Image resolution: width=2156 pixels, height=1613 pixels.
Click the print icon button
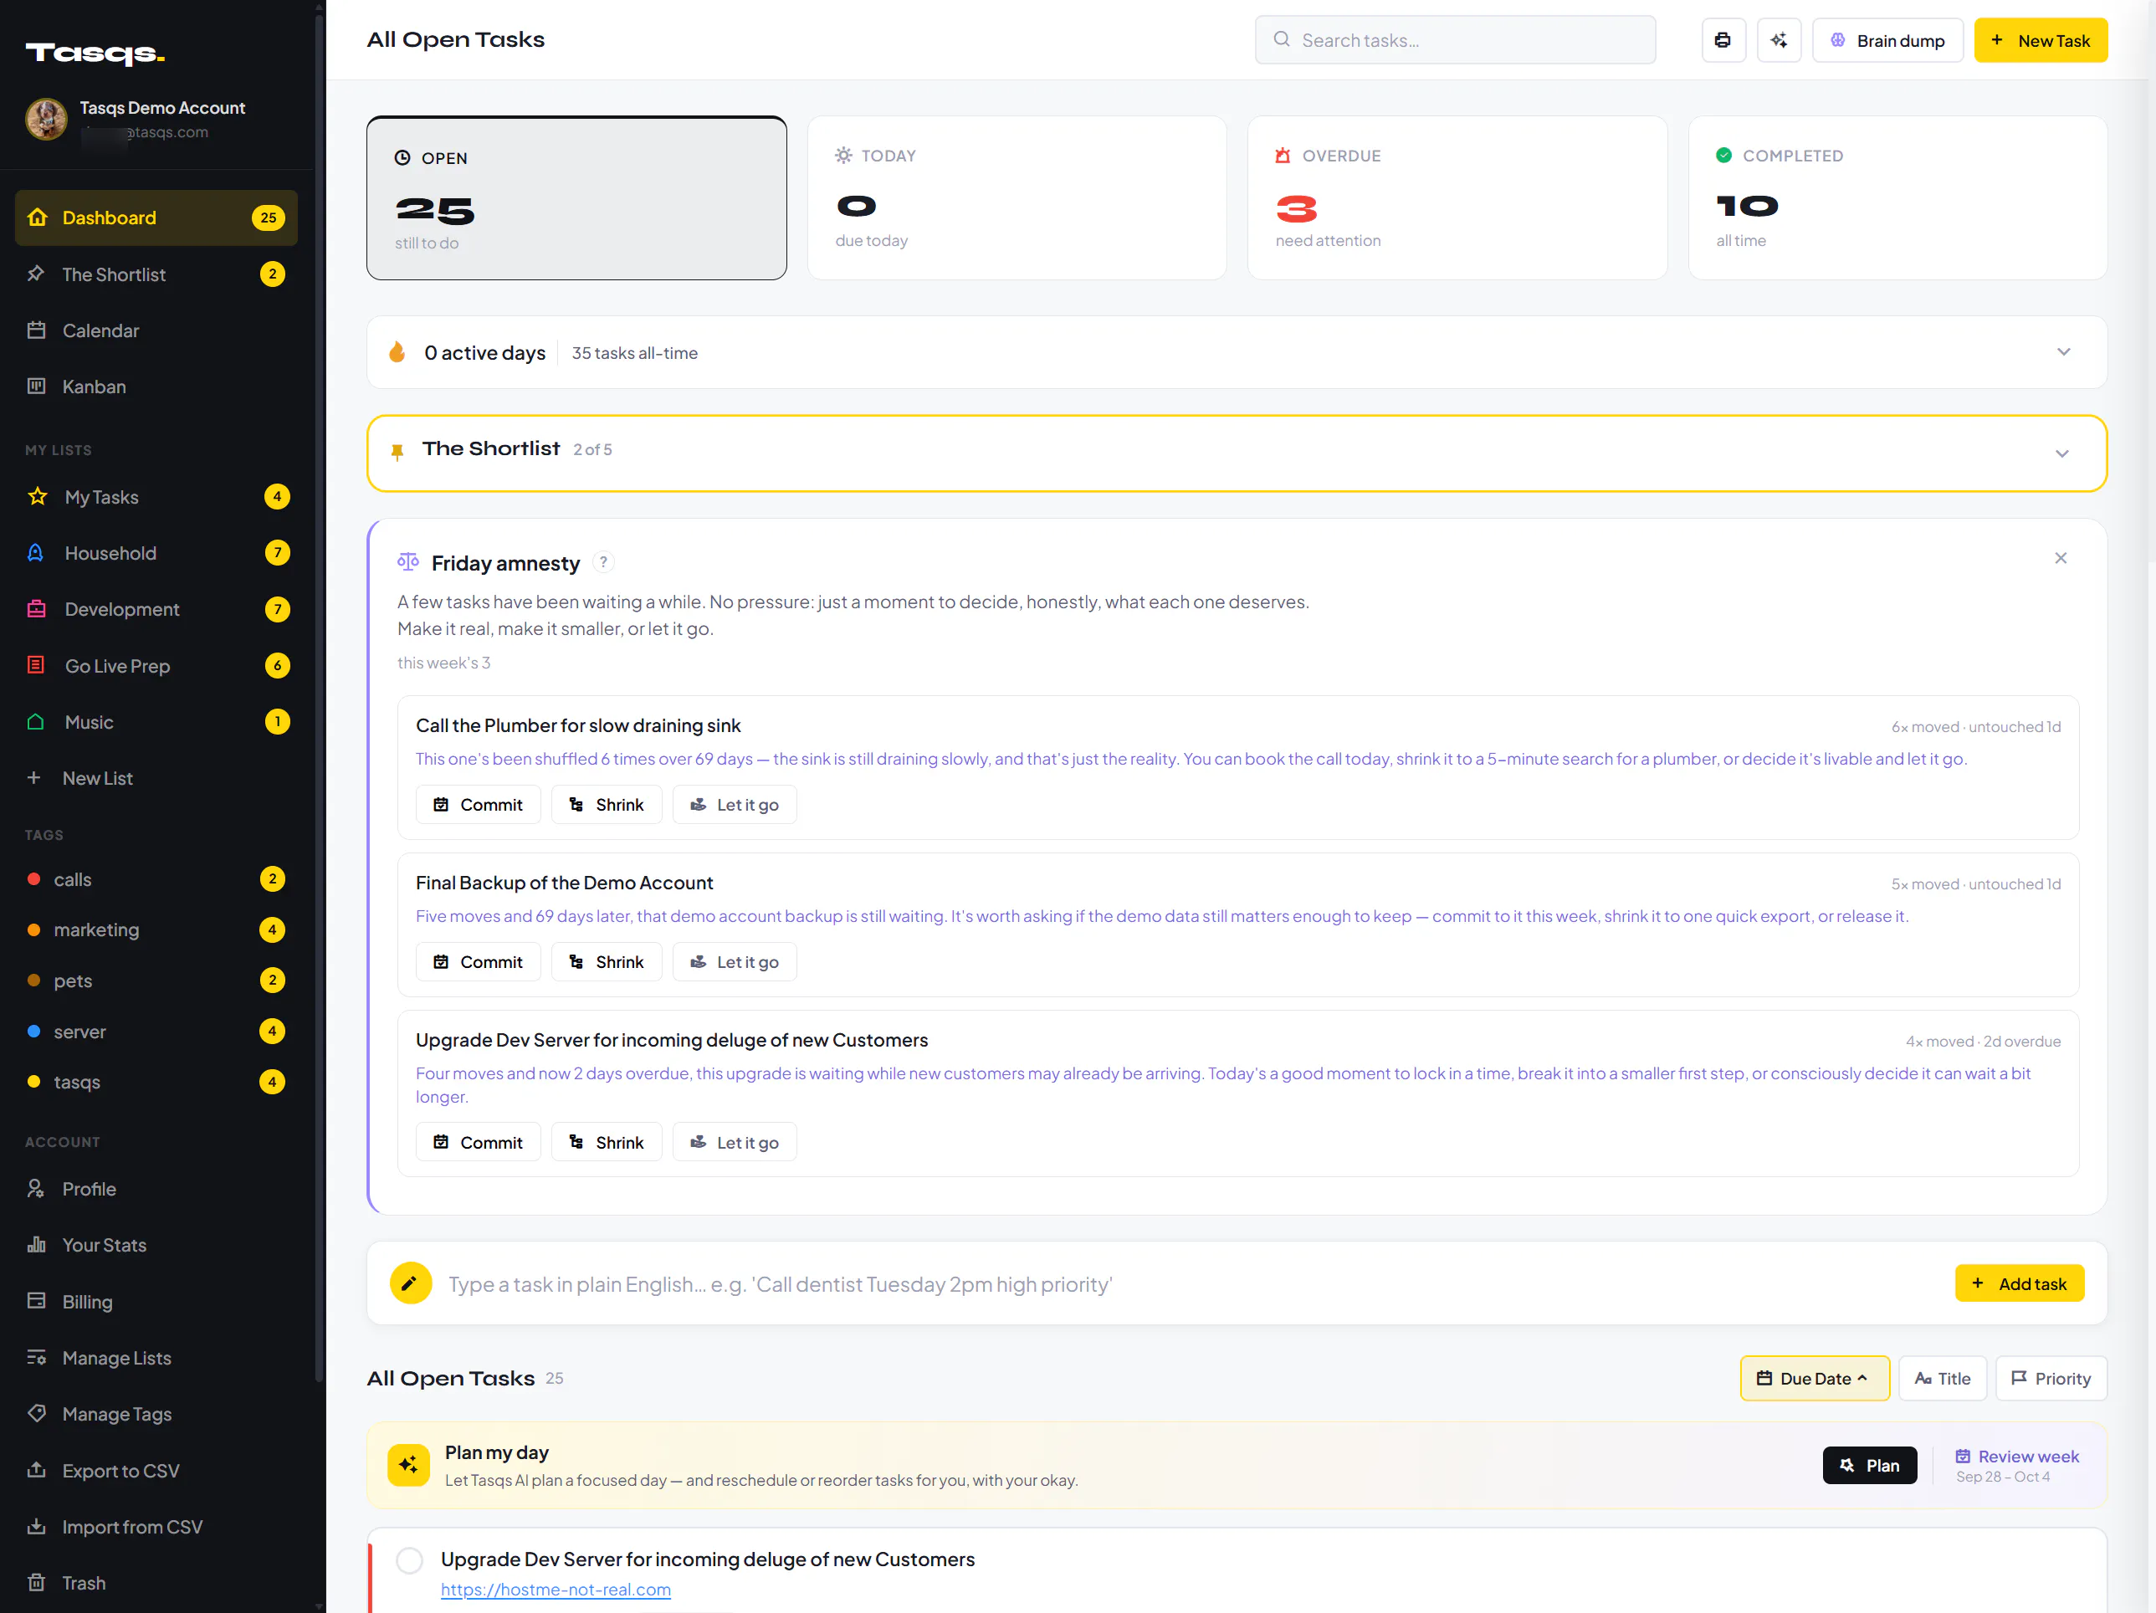coord(1723,40)
